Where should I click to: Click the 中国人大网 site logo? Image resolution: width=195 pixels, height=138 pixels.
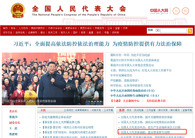159,11
